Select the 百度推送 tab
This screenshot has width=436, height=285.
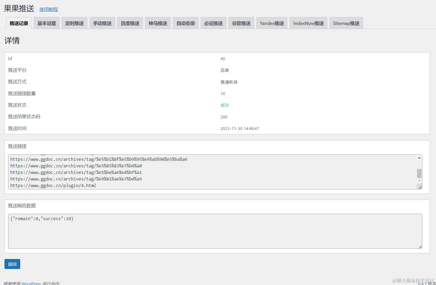[130, 23]
